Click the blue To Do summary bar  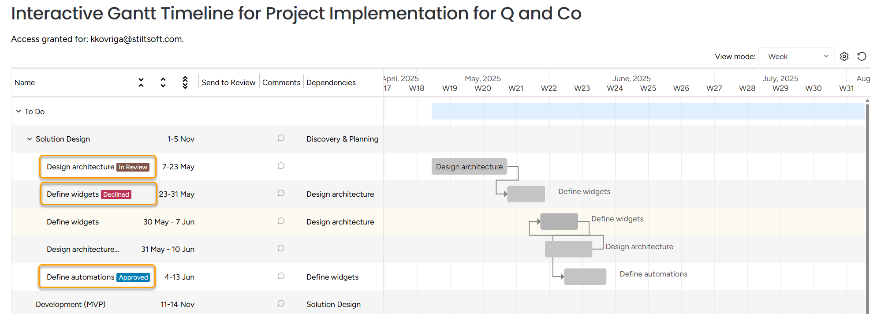pyautogui.click(x=647, y=111)
